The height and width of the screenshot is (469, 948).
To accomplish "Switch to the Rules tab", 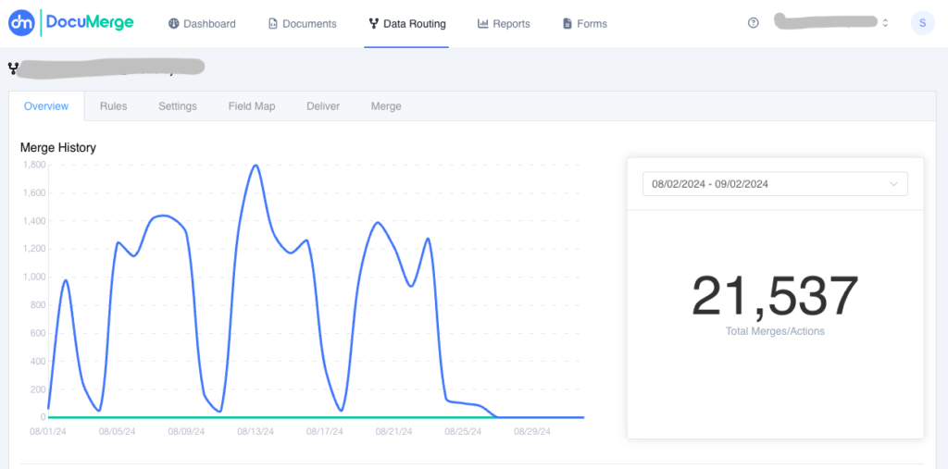I will [114, 106].
